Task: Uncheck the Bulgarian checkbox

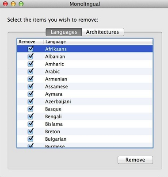Action: click(x=31, y=139)
